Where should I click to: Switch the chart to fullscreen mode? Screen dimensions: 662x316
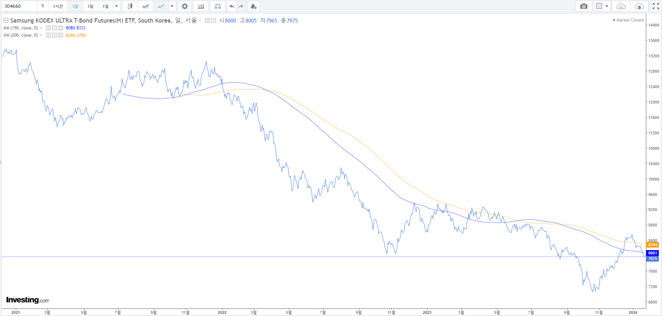point(656,6)
